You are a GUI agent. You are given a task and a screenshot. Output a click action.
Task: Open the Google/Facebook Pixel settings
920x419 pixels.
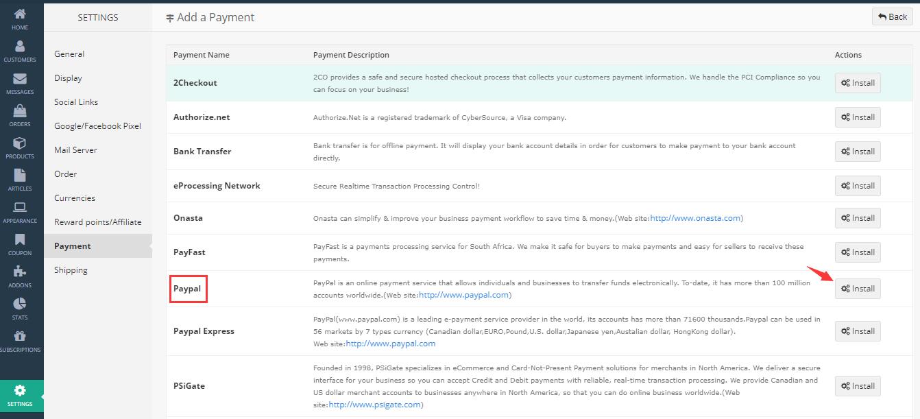point(97,126)
